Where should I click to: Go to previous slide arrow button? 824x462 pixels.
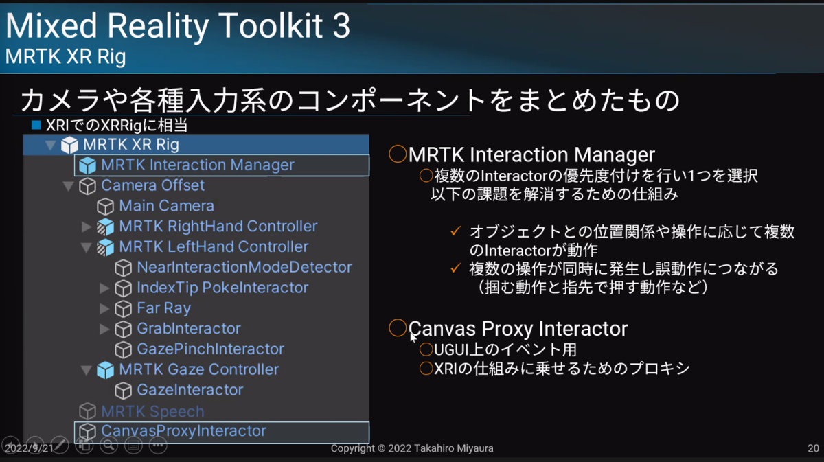[x=11, y=445]
